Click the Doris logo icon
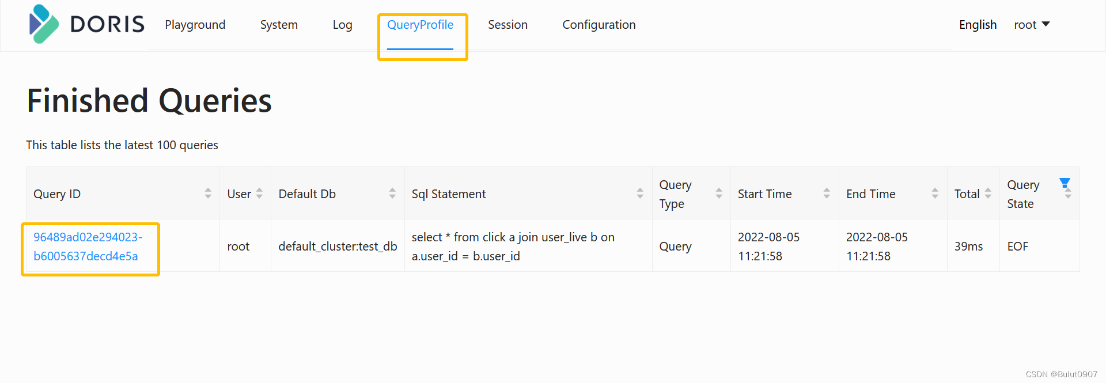Viewport: 1106px width, 383px height. [44, 24]
